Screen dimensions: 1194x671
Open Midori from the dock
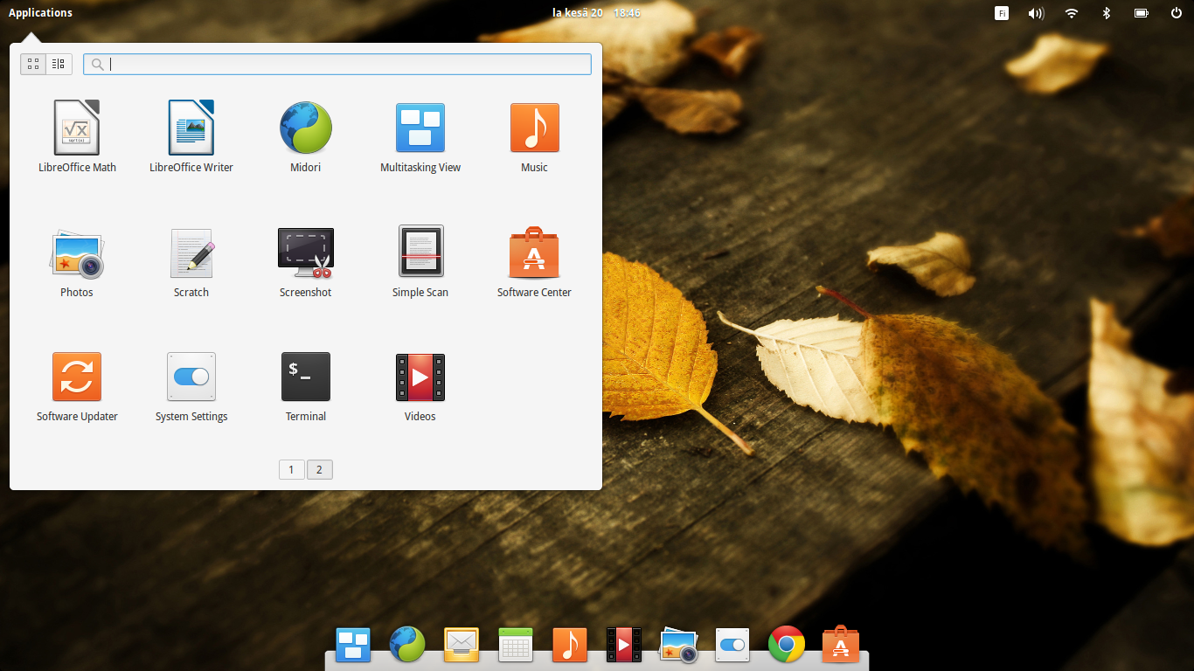click(x=407, y=645)
